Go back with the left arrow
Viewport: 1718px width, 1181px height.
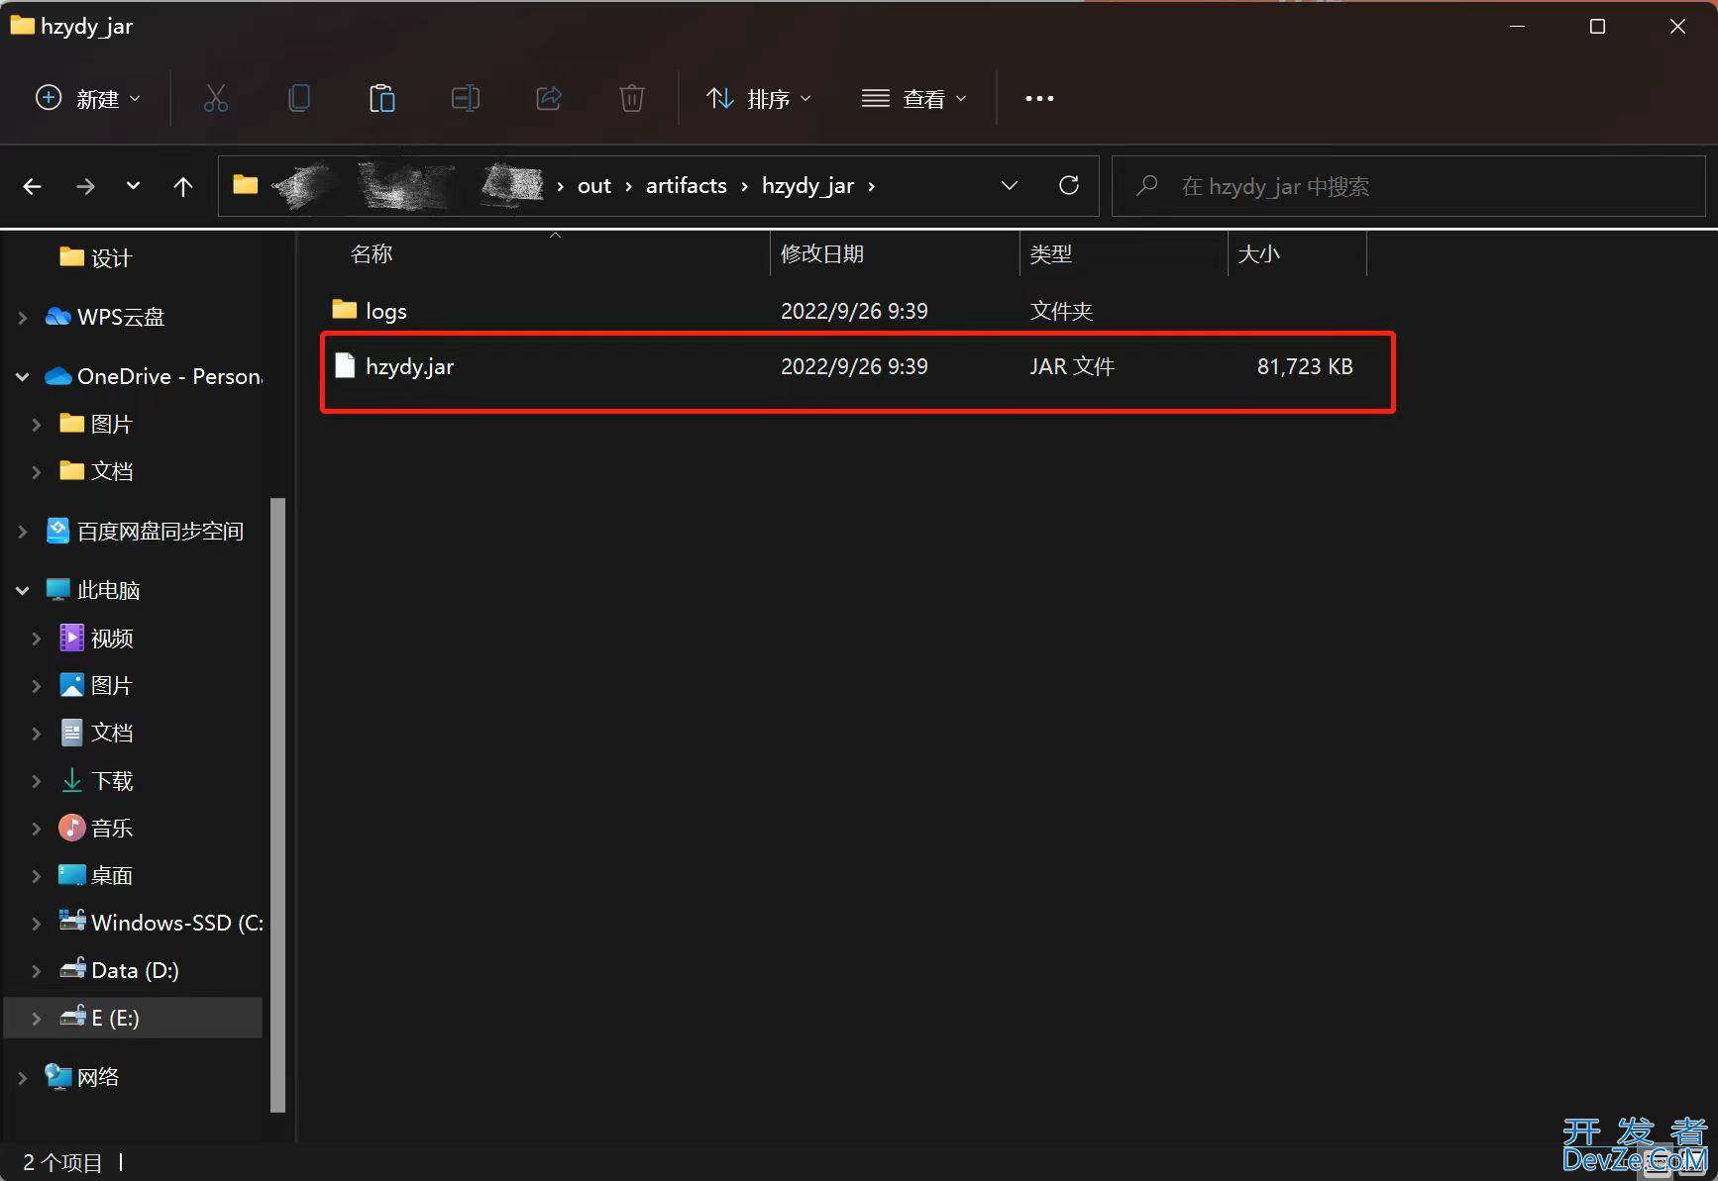[x=32, y=186]
